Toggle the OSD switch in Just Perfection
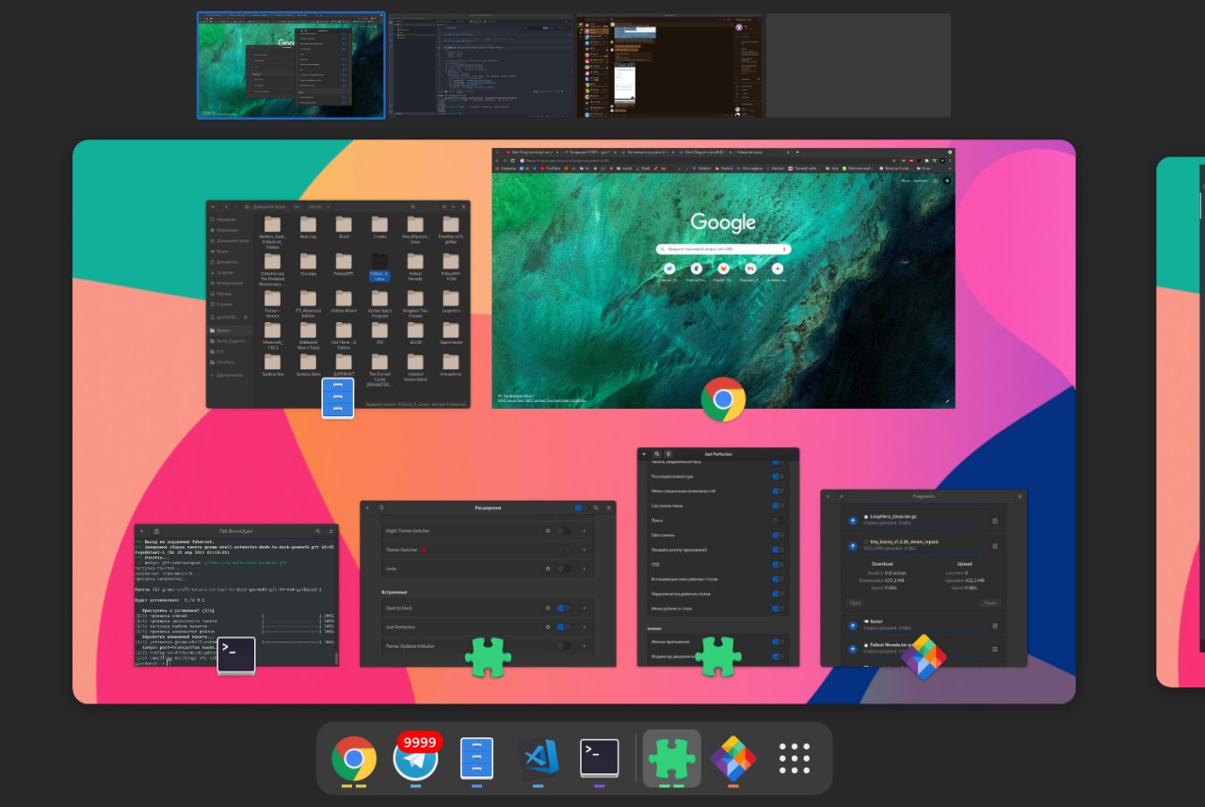The height and width of the screenshot is (807, 1205). (778, 564)
